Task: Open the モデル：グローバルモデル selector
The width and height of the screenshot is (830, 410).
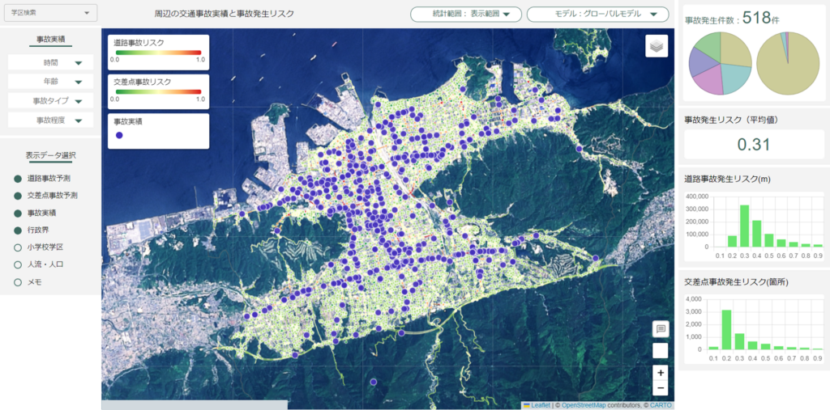Action: (x=598, y=15)
